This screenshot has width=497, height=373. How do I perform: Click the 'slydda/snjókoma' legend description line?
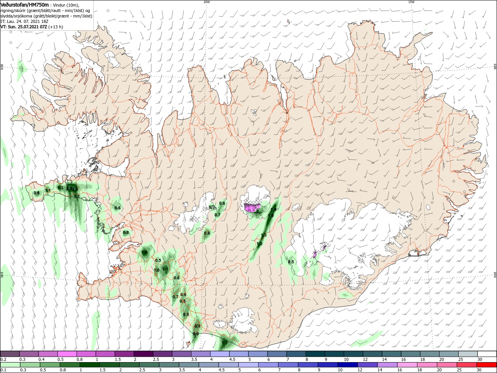(46, 16)
